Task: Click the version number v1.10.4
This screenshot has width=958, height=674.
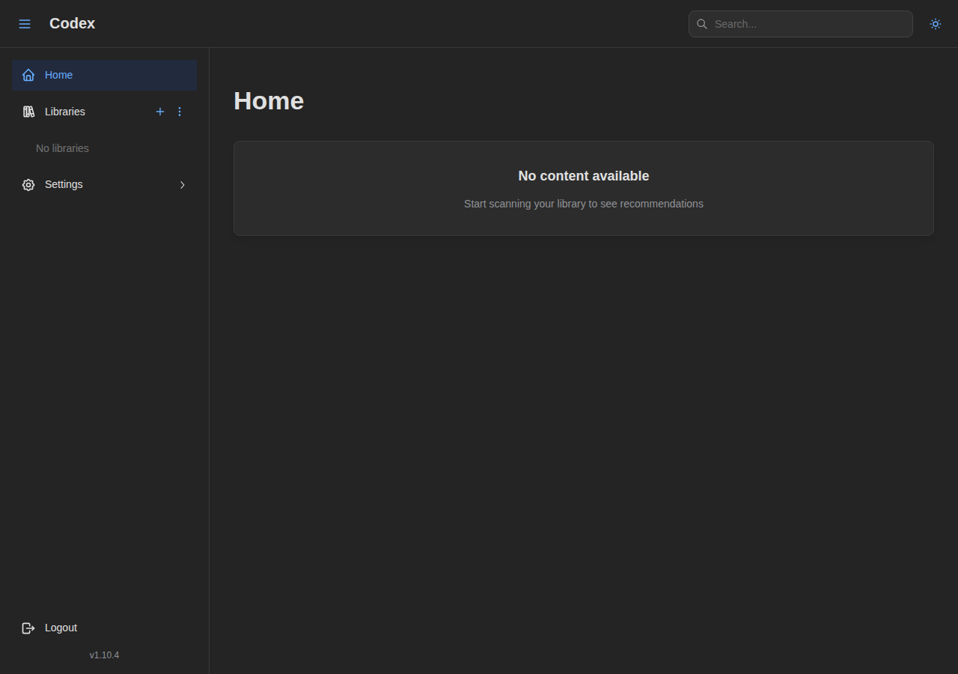Action: pos(104,655)
